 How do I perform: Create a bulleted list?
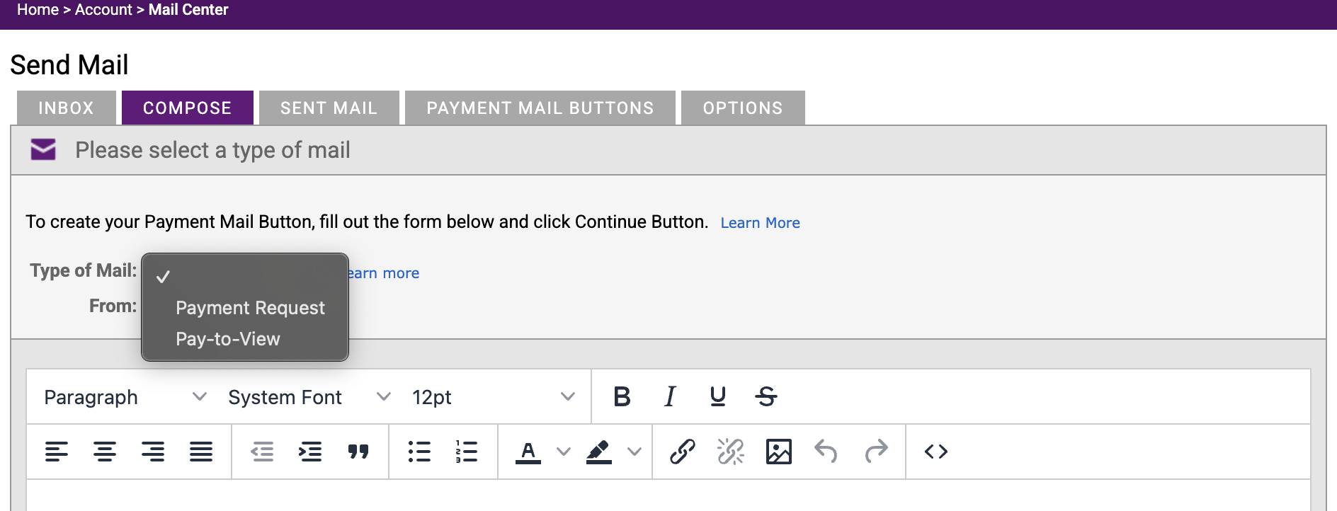click(419, 452)
